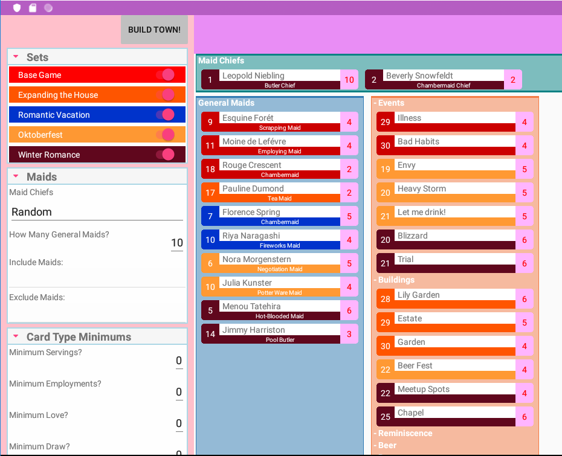Screen dimensions: 562x456
Task: Select the Lily Garden building card
Action: (455, 299)
